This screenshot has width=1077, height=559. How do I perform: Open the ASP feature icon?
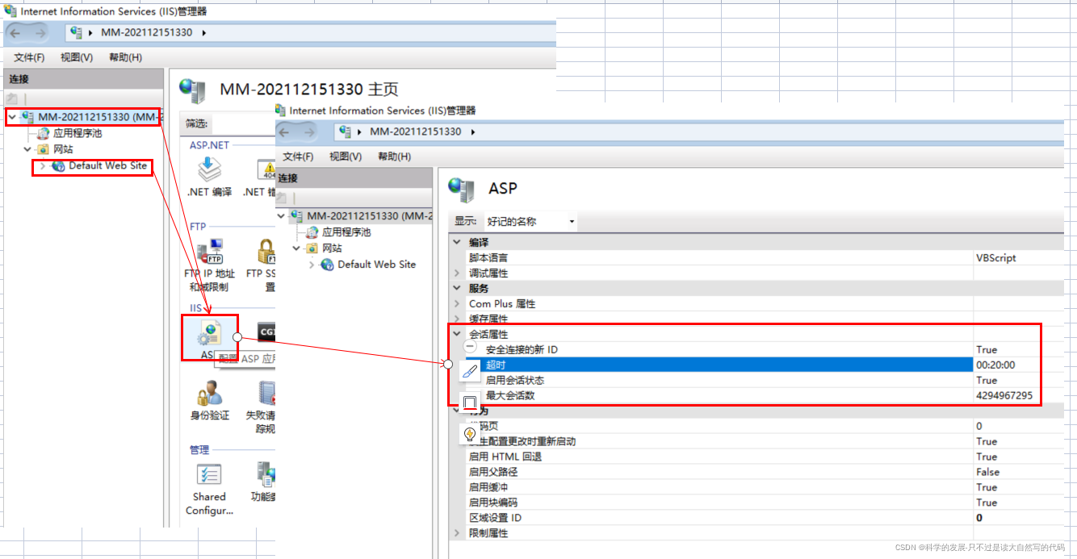point(210,332)
